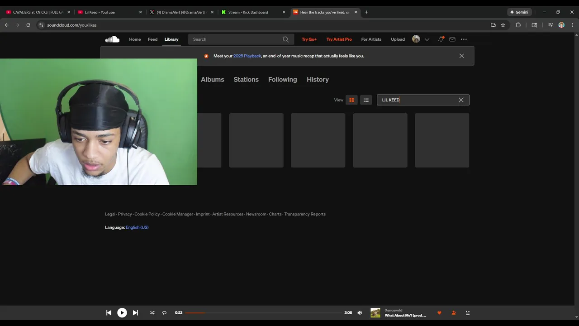Click Try Artist Pro link
The width and height of the screenshot is (579, 326).
click(339, 39)
